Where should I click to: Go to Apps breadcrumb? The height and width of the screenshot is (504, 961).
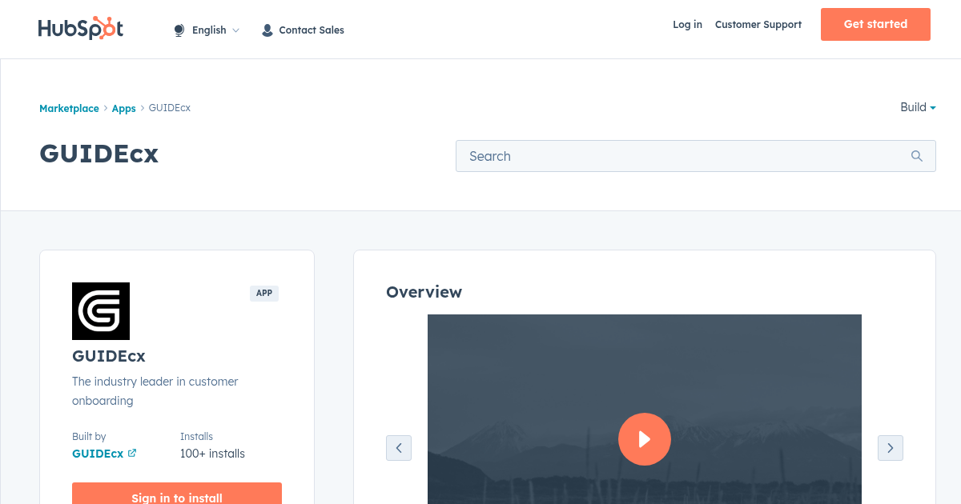124,108
